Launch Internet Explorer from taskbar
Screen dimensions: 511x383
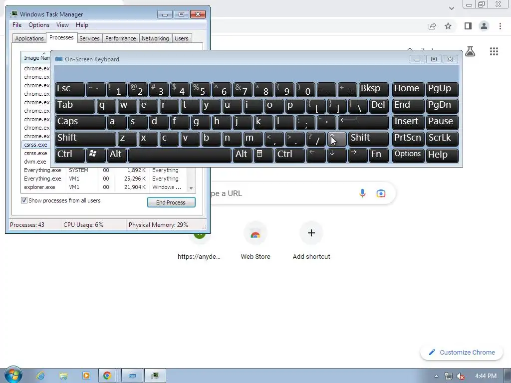coord(40,376)
